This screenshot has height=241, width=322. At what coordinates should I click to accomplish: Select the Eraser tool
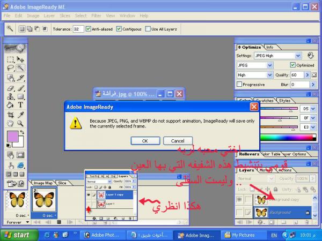tap(11, 88)
